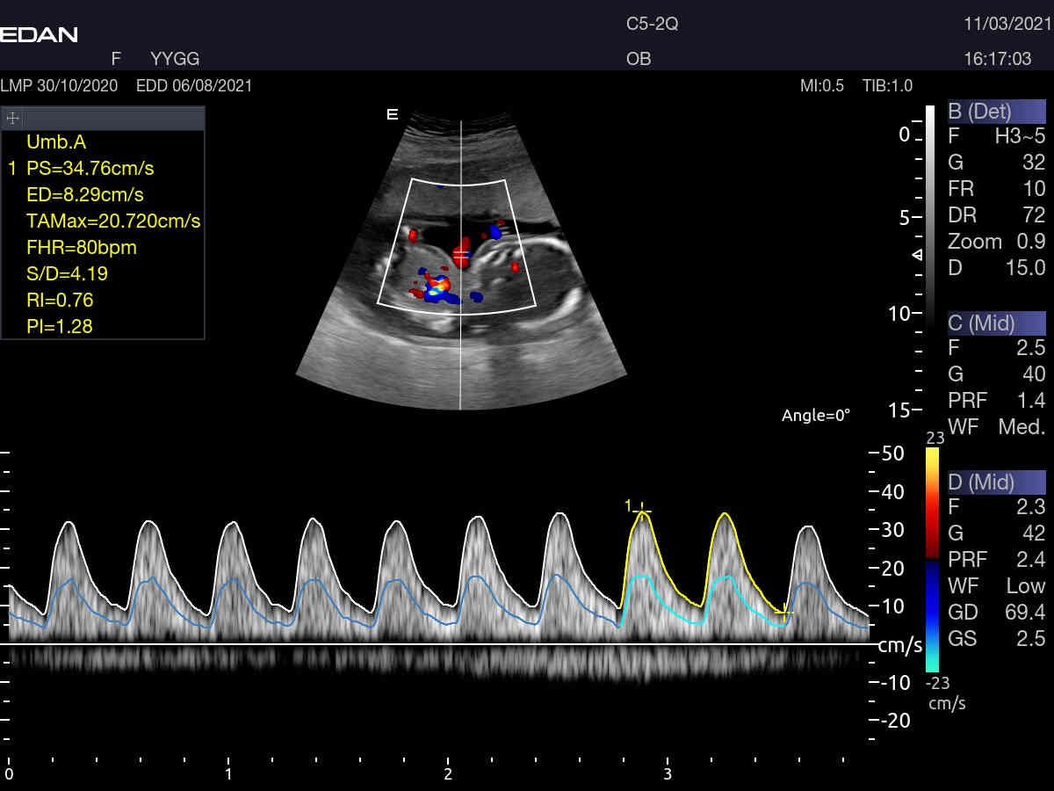
Task: Click the move handle icon on measurement panel
Action: (13, 119)
